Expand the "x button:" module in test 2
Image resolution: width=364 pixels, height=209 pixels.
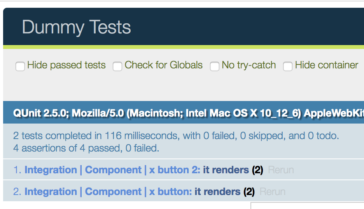coord(108,192)
